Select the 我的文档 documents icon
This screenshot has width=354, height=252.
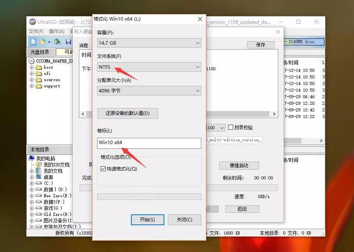tap(39, 171)
